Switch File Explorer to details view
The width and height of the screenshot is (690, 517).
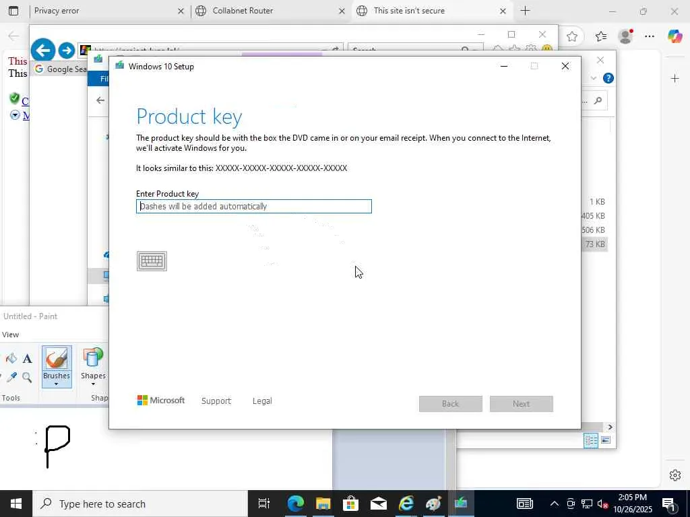point(591,440)
